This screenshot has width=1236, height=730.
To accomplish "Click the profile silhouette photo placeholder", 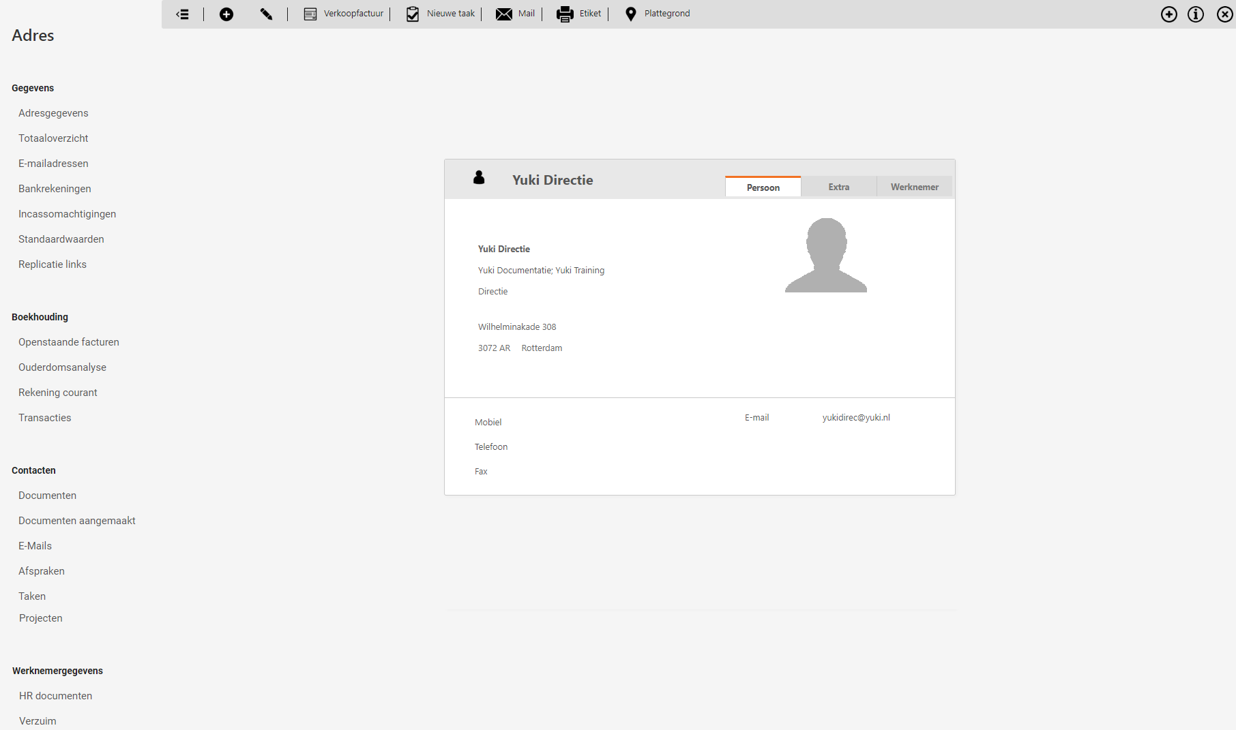I will pyautogui.click(x=826, y=255).
